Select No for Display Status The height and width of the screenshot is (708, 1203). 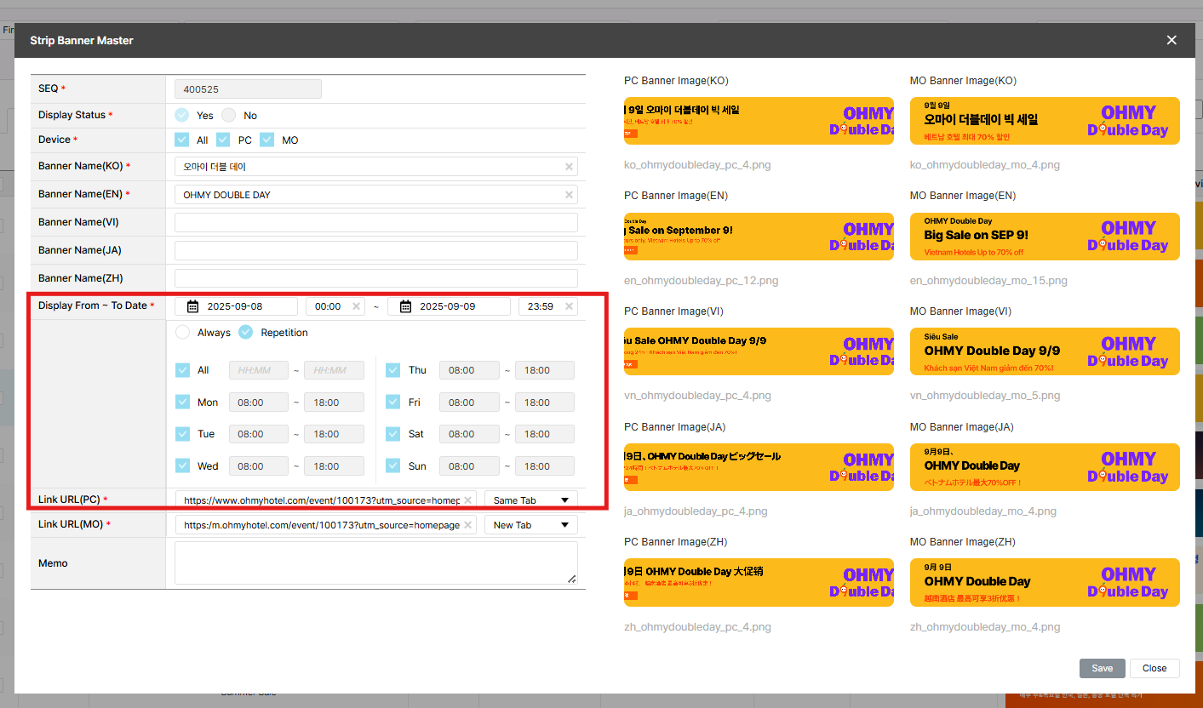[x=229, y=115]
